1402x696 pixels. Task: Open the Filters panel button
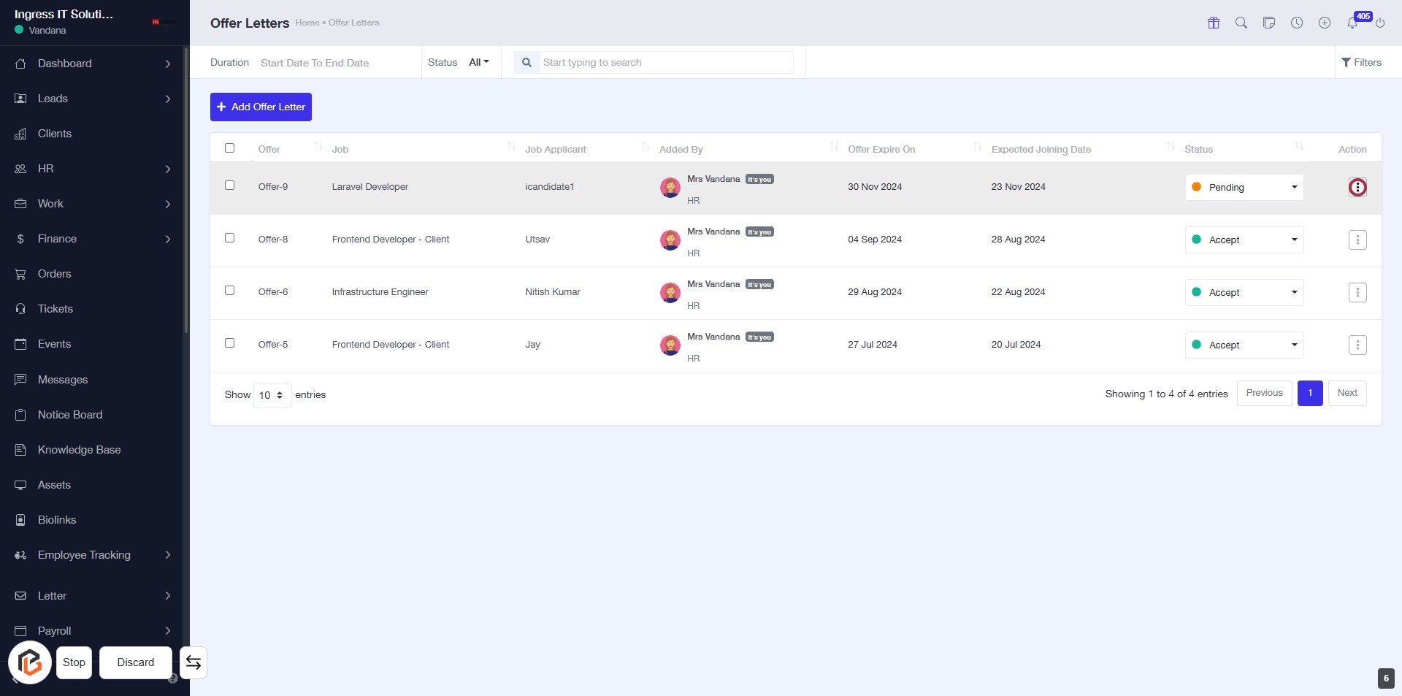[1360, 63]
